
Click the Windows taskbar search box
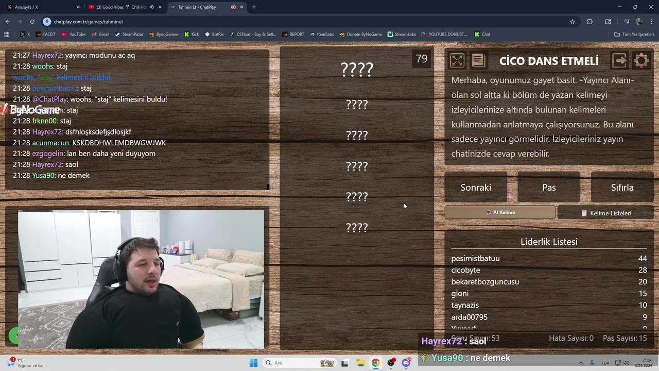coord(299,363)
